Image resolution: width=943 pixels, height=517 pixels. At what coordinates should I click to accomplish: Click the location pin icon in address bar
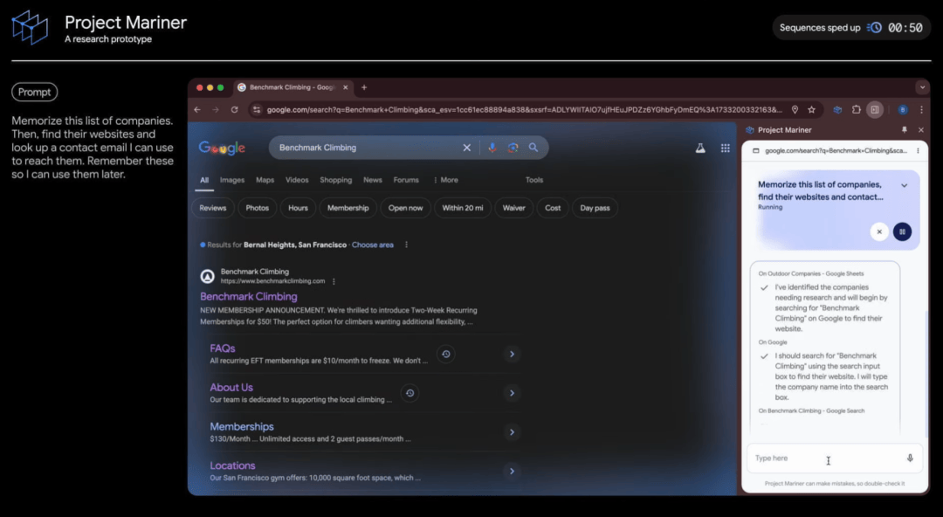795,109
